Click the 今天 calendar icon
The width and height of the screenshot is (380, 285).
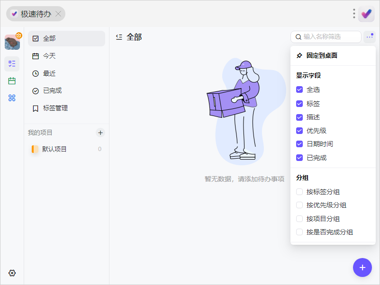(x=36, y=56)
